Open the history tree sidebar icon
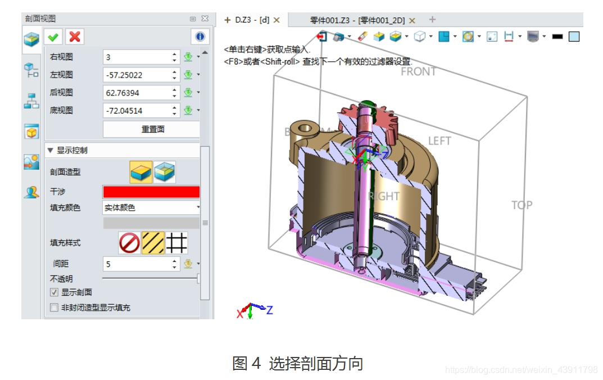Image resolution: width=603 pixels, height=380 pixels. click(31, 70)
